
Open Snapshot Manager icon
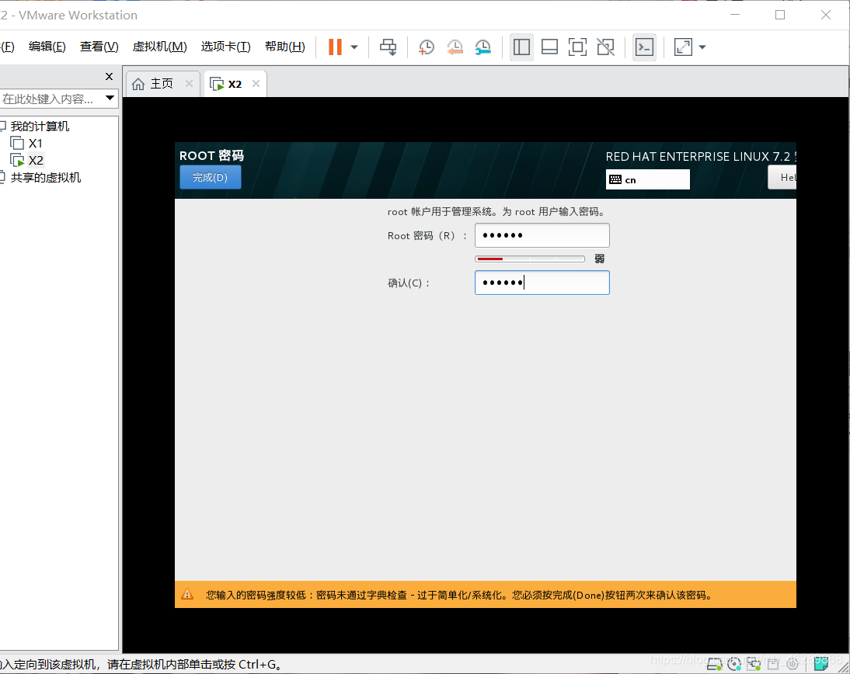(x=482, y=47)
